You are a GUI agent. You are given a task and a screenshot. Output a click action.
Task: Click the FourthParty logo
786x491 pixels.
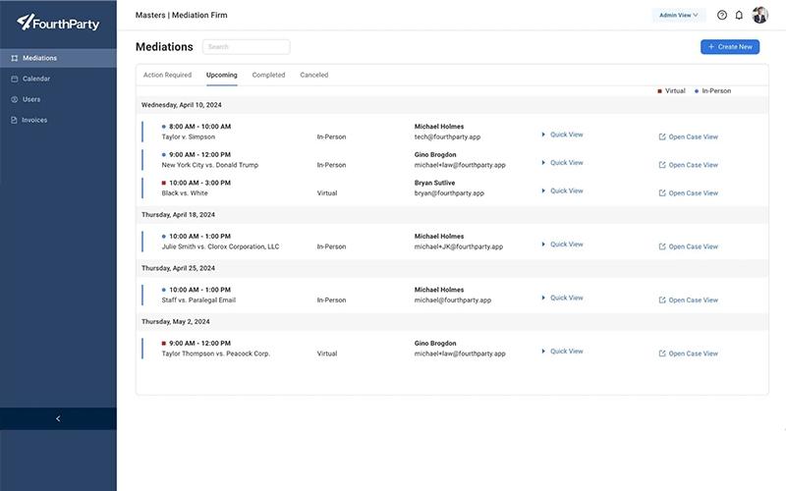58,22
